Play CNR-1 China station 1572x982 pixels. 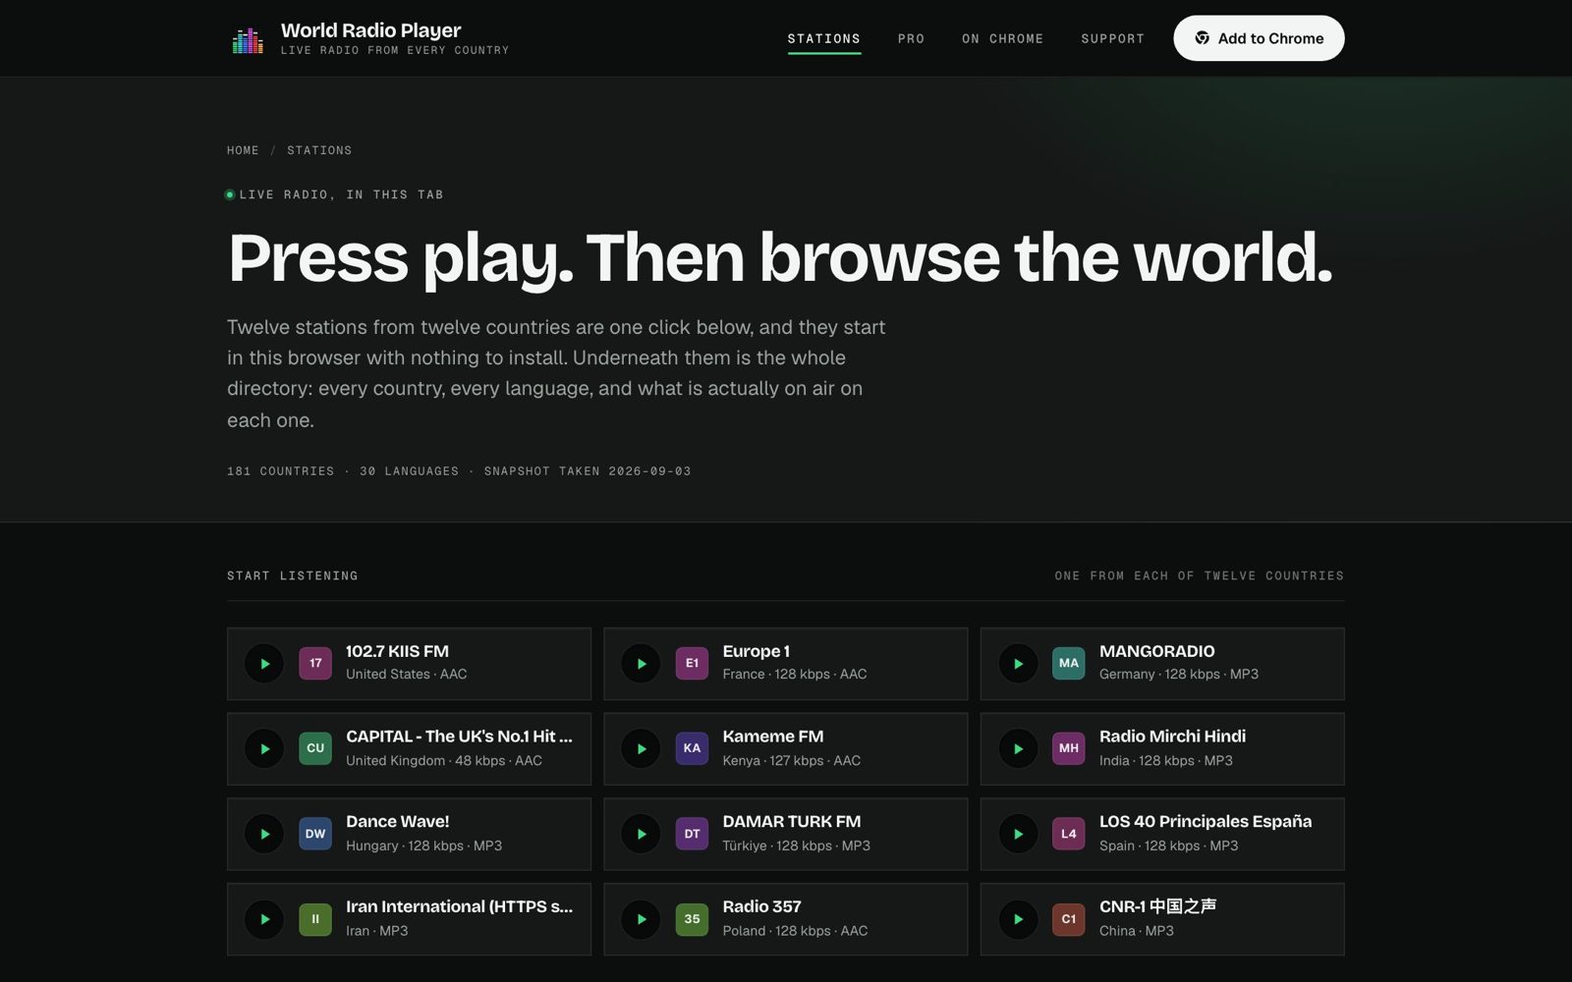point(1018,919)
